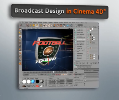The image size is (119, 100).
Task: Toggle the X axis lock icon
Action: [x=45, y=25]
